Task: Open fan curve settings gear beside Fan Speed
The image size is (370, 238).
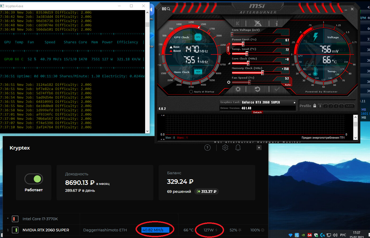Action: coord(229,82)
